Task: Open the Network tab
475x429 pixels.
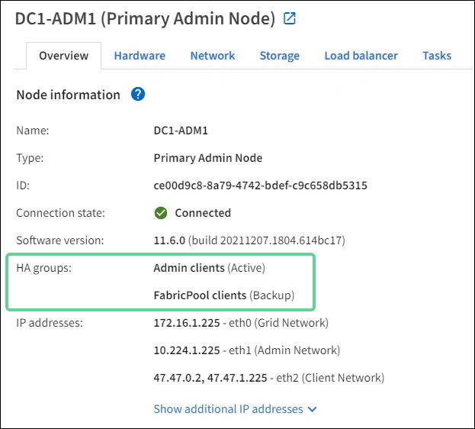Action: [213, 56]
